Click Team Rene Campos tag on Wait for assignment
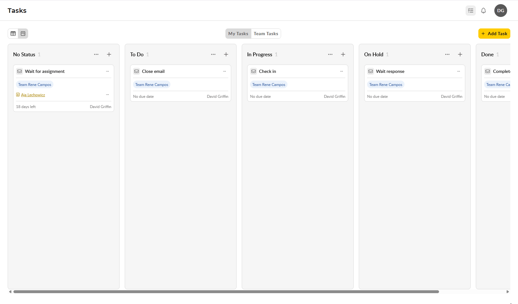Screen dimensions: 518x304 [35, 85]
